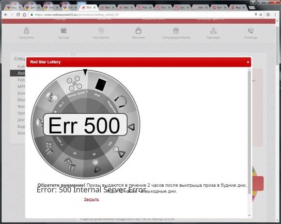
Task: Open the Как играть cards icon
Action: (x=101, y=30)
